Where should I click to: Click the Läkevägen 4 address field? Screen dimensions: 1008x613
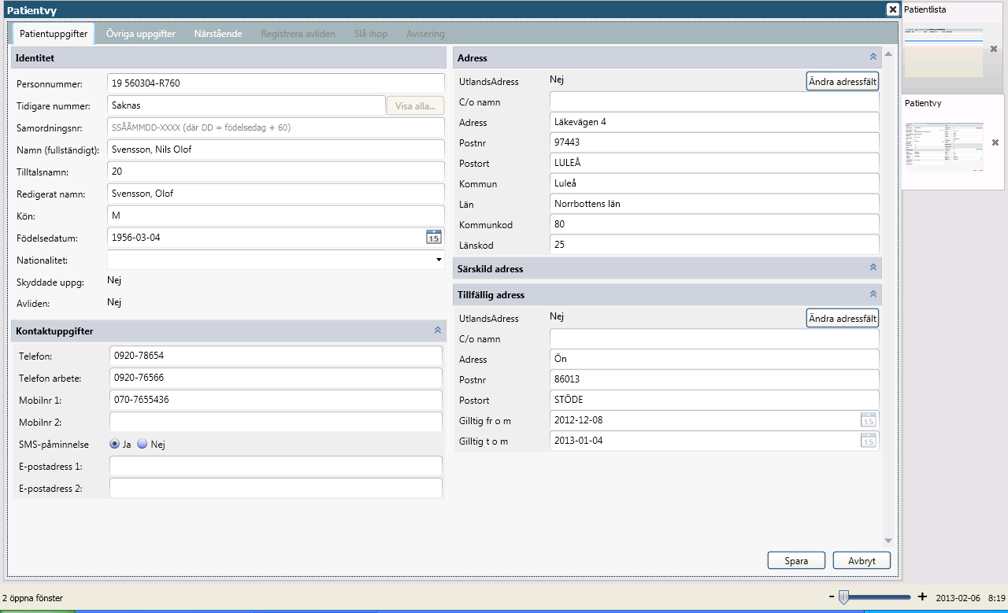click(714, 122)
